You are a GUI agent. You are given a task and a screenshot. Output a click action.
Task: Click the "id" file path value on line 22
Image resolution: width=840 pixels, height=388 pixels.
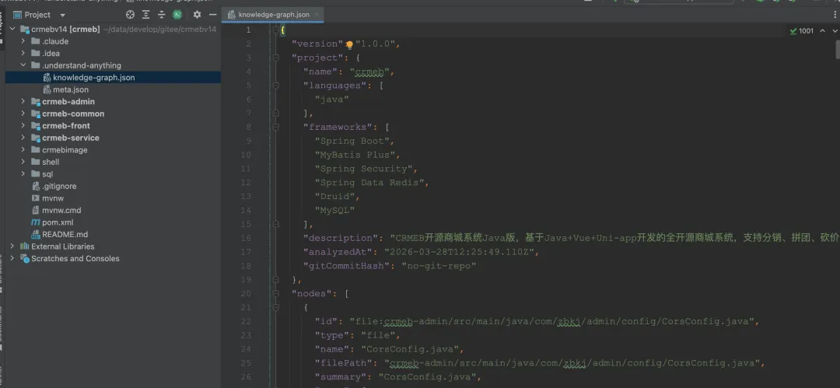point(551,321)
